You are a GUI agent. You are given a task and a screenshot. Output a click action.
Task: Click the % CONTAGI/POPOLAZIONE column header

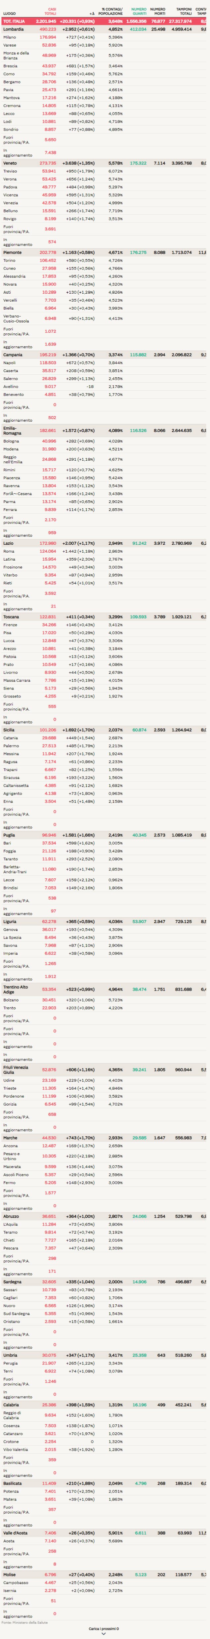tap(111, 11)
